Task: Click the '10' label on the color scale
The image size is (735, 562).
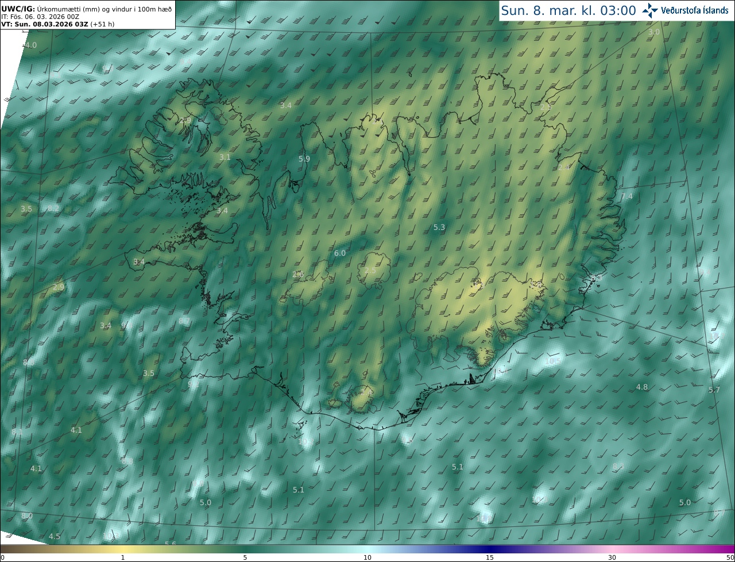Action: point(367,557)
